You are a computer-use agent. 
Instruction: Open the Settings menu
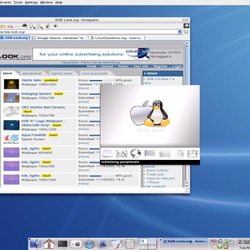click(31, 2)
